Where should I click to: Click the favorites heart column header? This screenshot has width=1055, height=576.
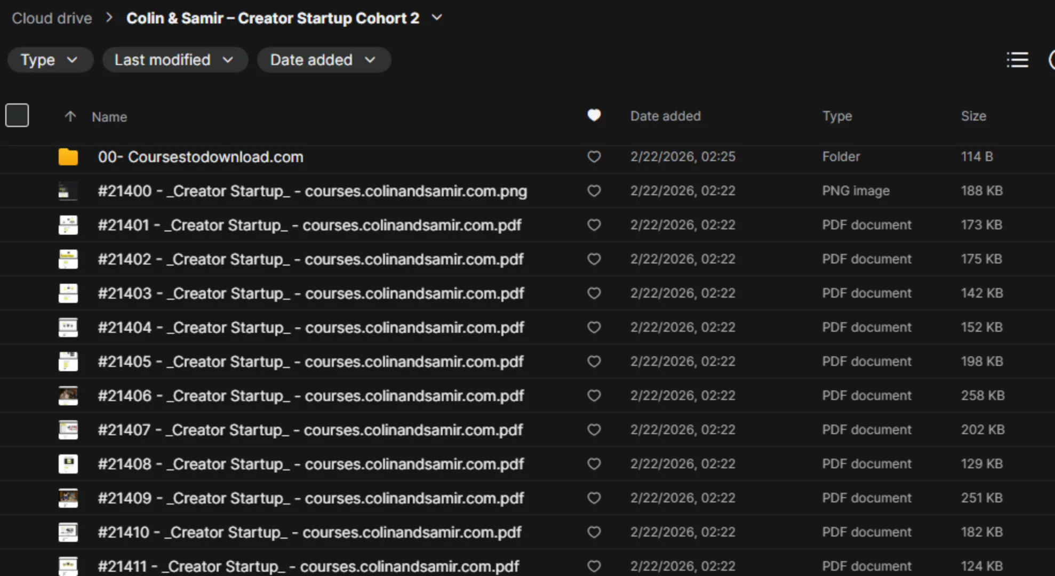594,115
